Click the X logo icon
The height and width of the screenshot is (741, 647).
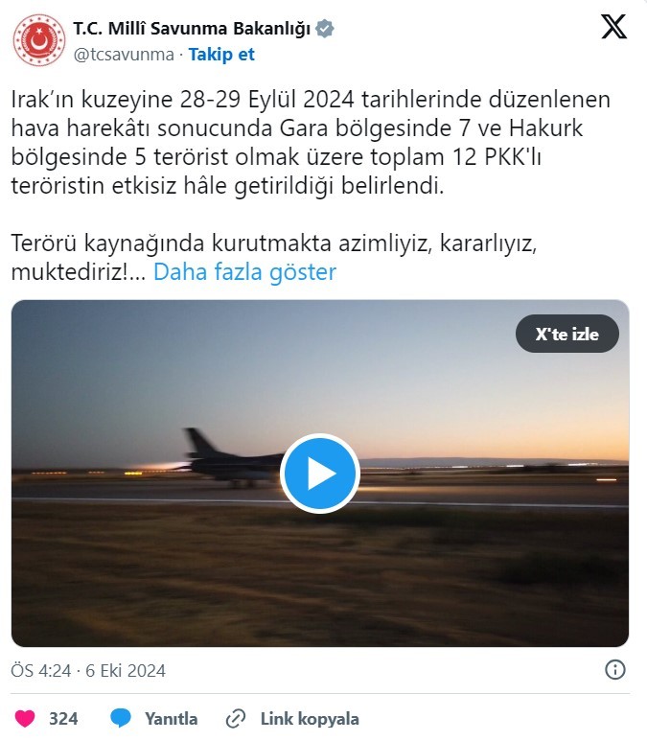pyautogui.click(x=613, y=27)
